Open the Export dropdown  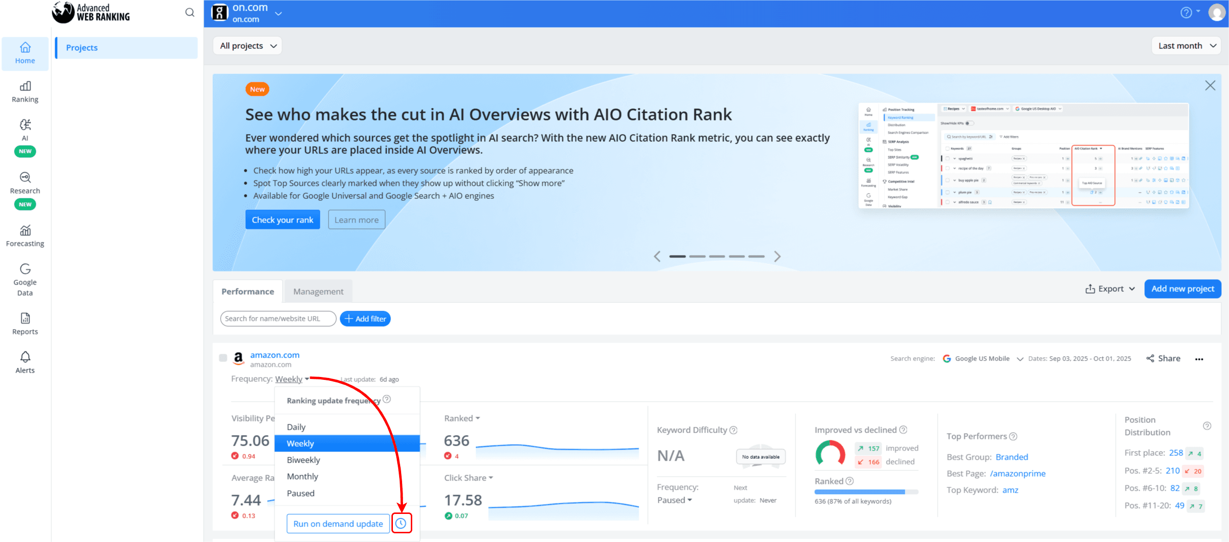[1110, 288]
